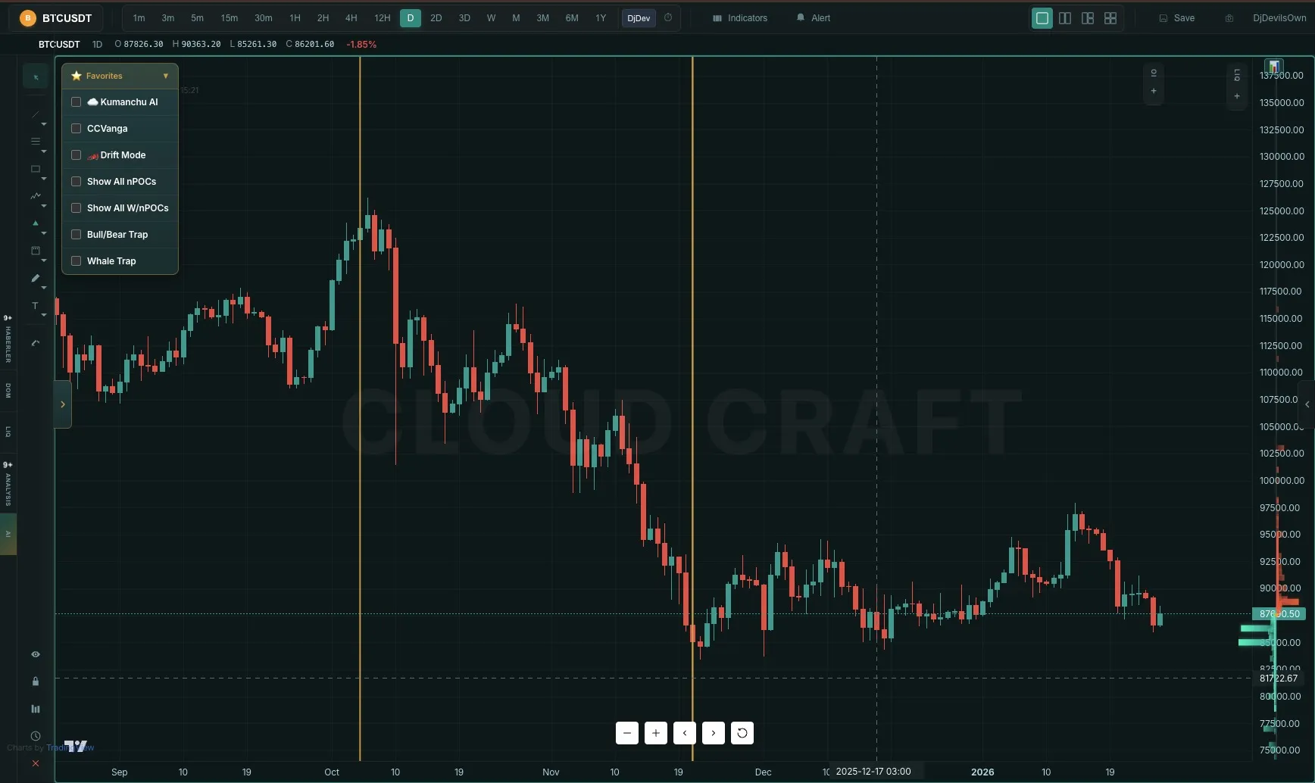Select the trend line drawing tool
The height and width of the screenshot is (783, 1315).
pyautogui.click(x=35, y=115)
